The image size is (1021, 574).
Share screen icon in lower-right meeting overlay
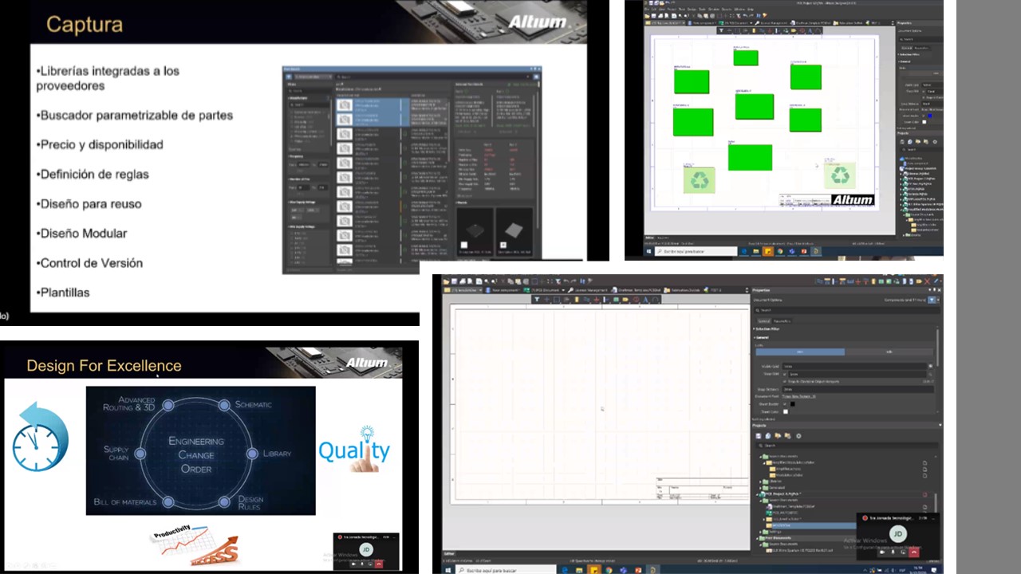coord(903,552)
